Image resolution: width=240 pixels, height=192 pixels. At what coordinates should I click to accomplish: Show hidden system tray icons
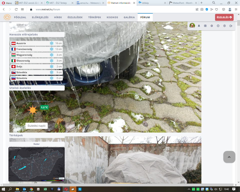click(x=189, y=189)
